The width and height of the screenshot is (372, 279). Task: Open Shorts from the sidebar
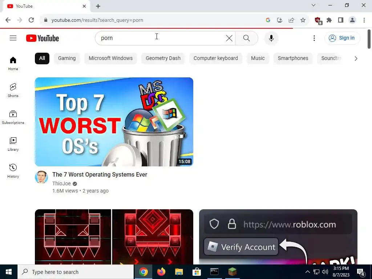click(x=13, y=90)
